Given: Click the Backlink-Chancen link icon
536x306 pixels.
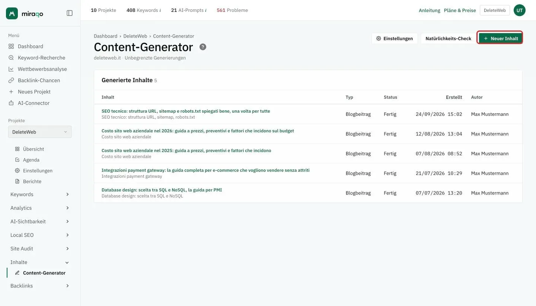Looking at the screenshot, I should pyautogui.click(x=11, y=80).
